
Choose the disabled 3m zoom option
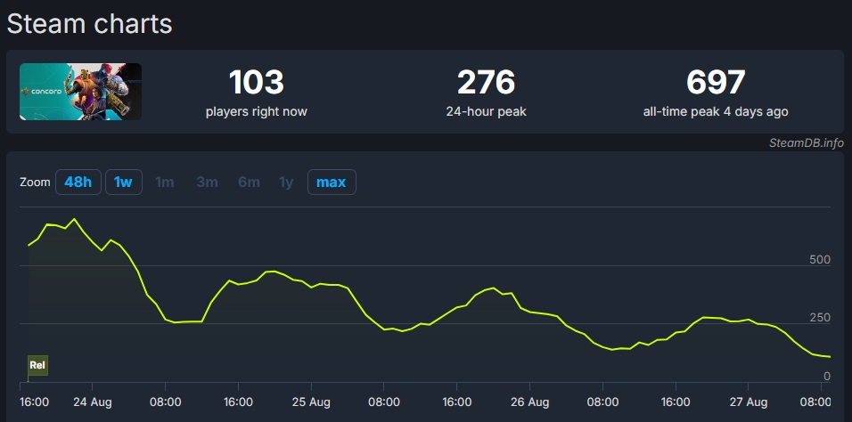(x=207, y=183)
